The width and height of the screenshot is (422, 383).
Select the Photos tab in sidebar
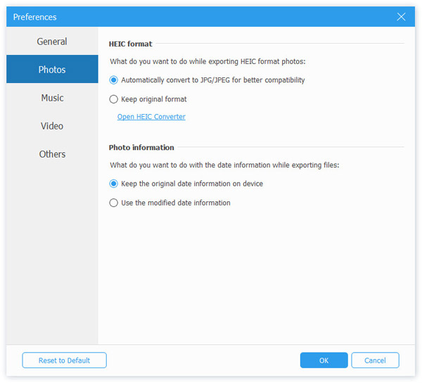coord(52,69)
